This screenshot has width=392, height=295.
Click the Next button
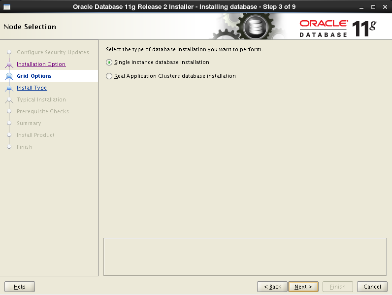pyautogui.click(x=303, y=287)
